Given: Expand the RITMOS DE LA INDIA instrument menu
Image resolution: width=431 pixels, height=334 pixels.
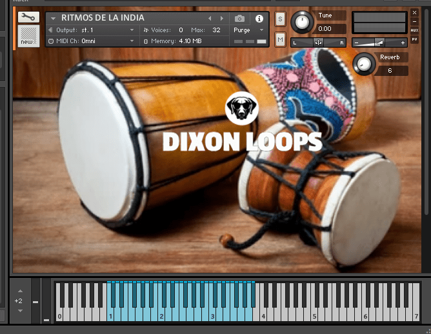Looking at the screenshot, I should click(x=54, y=18).
